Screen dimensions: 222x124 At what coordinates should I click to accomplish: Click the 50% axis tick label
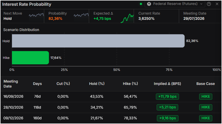pos(117,70)
